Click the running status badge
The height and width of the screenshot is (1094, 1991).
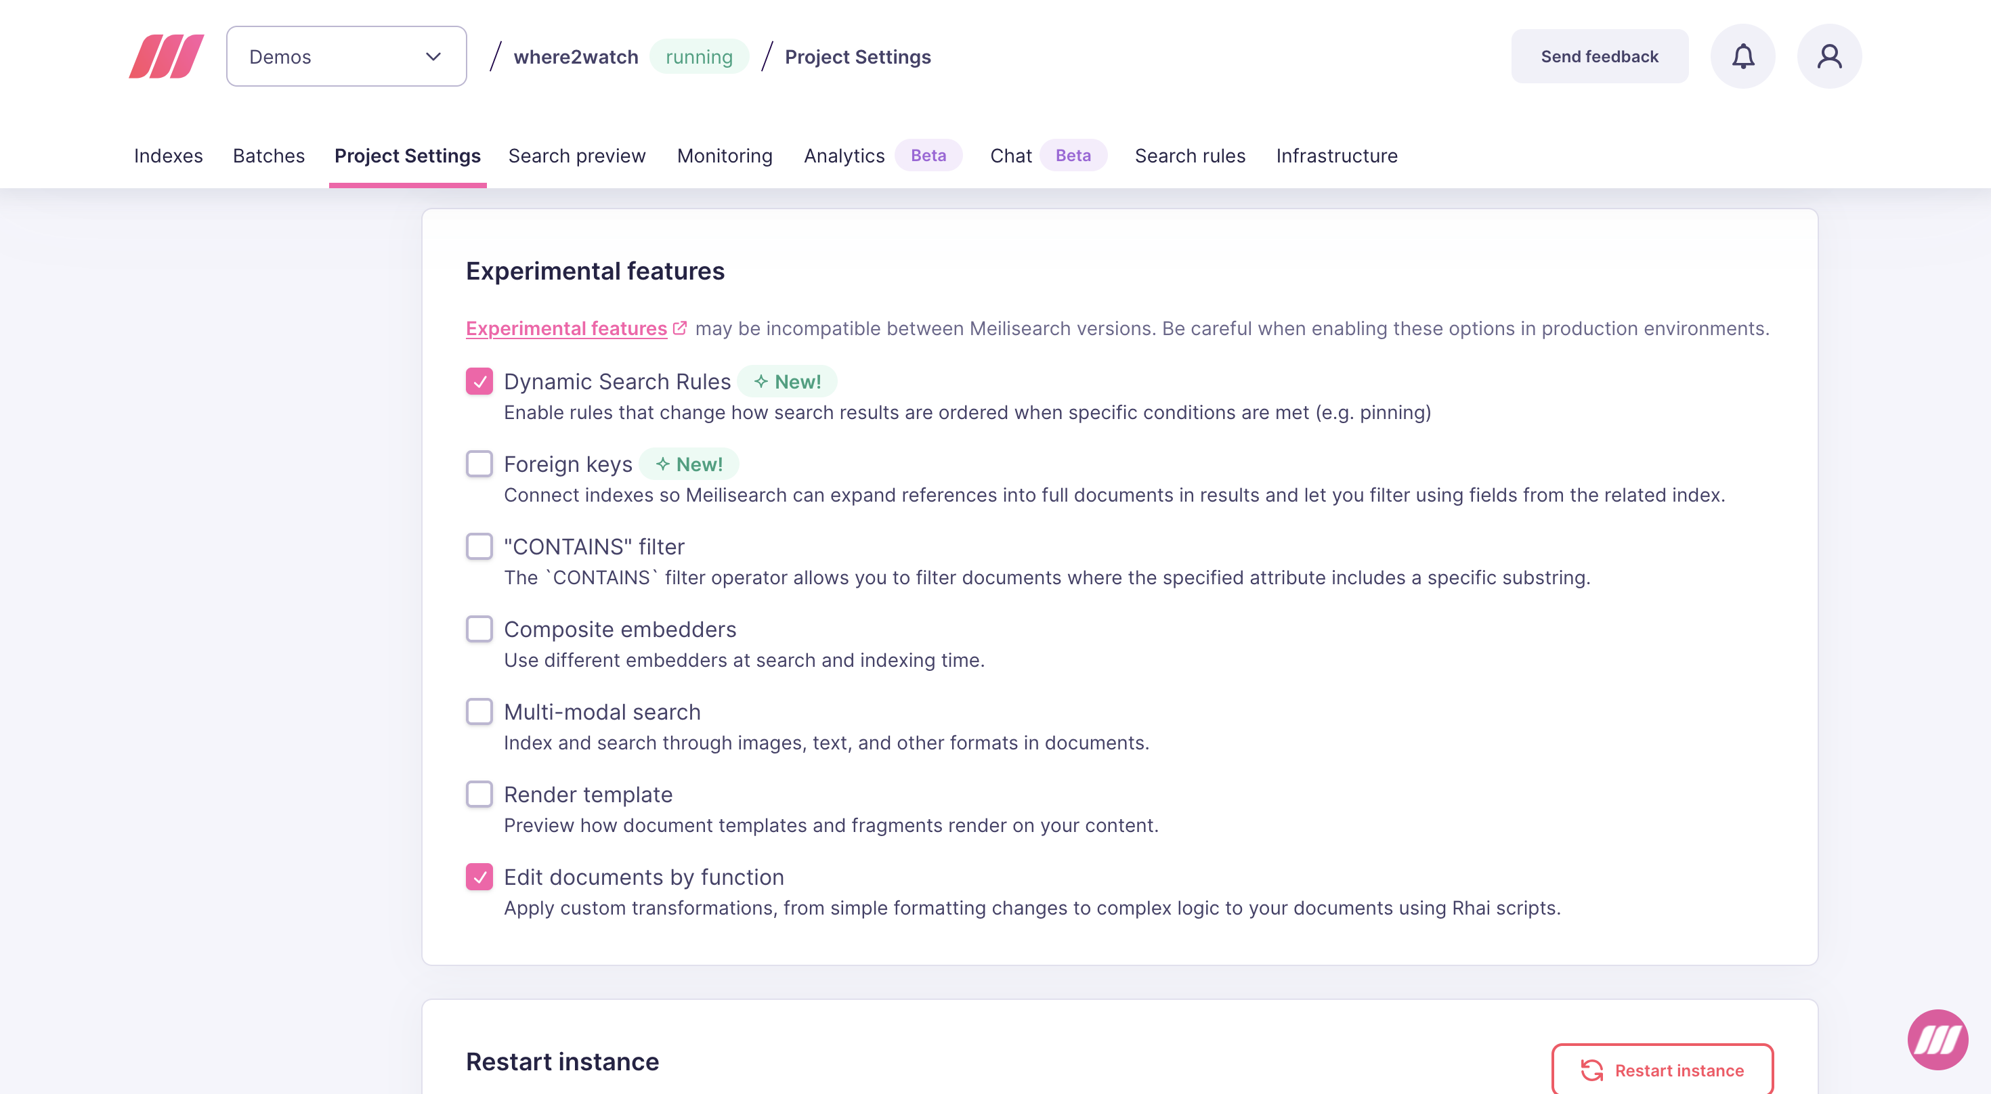tap(699, 57)
